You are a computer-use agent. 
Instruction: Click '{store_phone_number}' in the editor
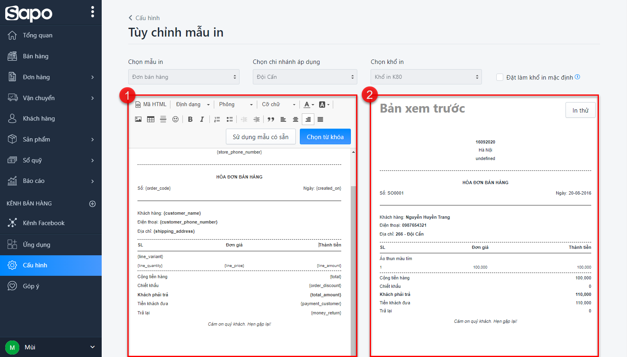click(x=239, y=152)
